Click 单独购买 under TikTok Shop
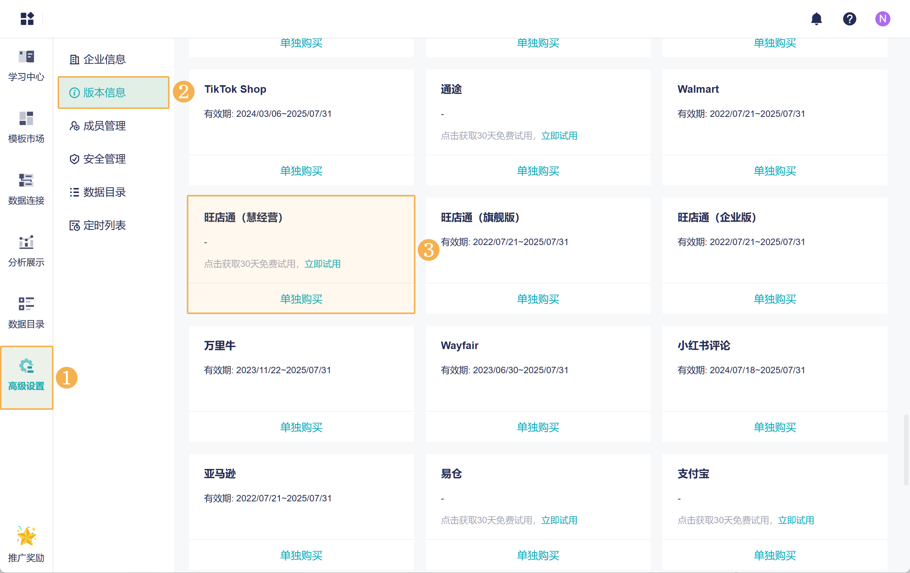910x573 pixels. (x=301, y=171)
